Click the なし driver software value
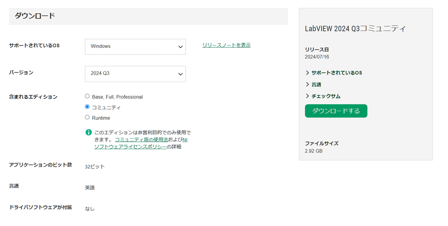The image size is (448, 226). pos(90,208)
